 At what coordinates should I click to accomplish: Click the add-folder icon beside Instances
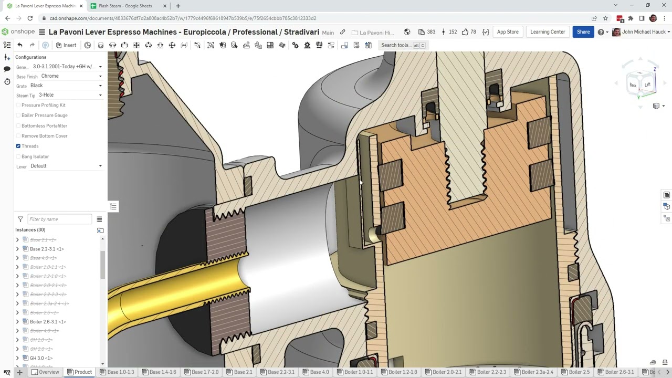100,230
